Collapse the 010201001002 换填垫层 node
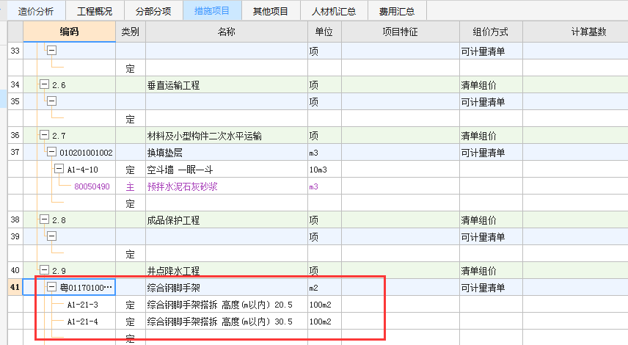 [x=51, y=152]
